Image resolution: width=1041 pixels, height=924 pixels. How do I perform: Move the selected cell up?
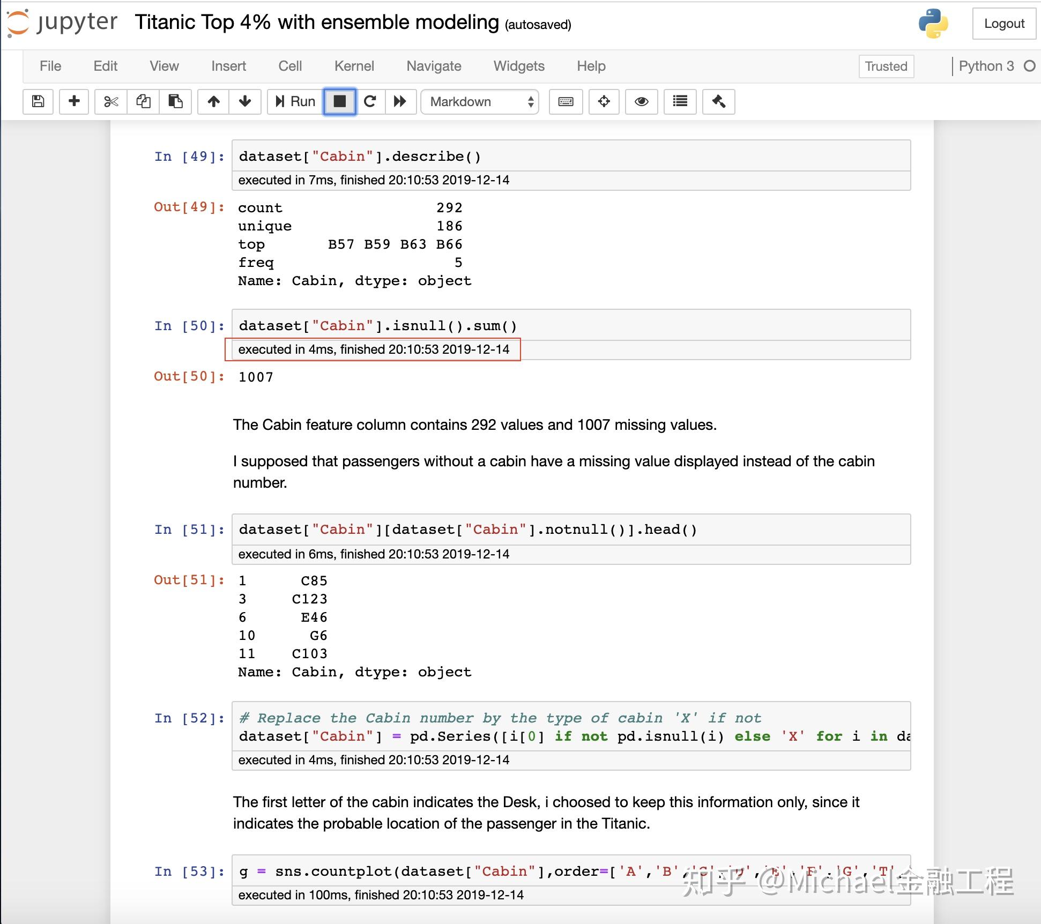point(213,101)
